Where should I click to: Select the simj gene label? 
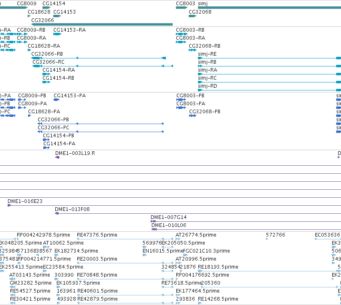pos(203,4)
